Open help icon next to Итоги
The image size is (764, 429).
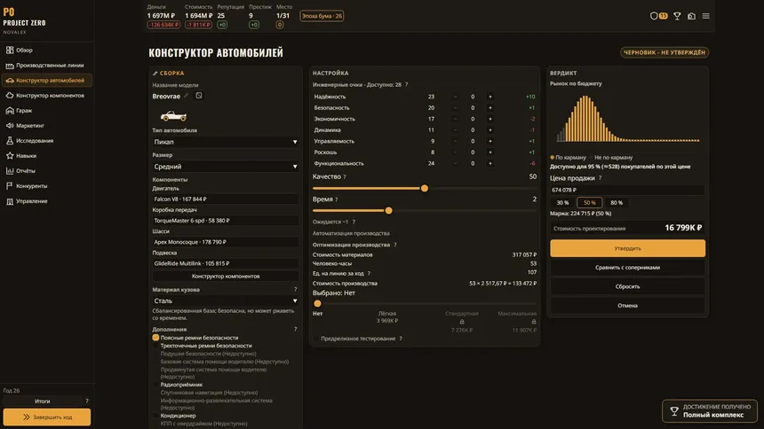pos(87,402)
